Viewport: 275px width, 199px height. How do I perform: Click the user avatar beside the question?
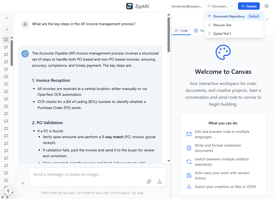coord(25,24)
